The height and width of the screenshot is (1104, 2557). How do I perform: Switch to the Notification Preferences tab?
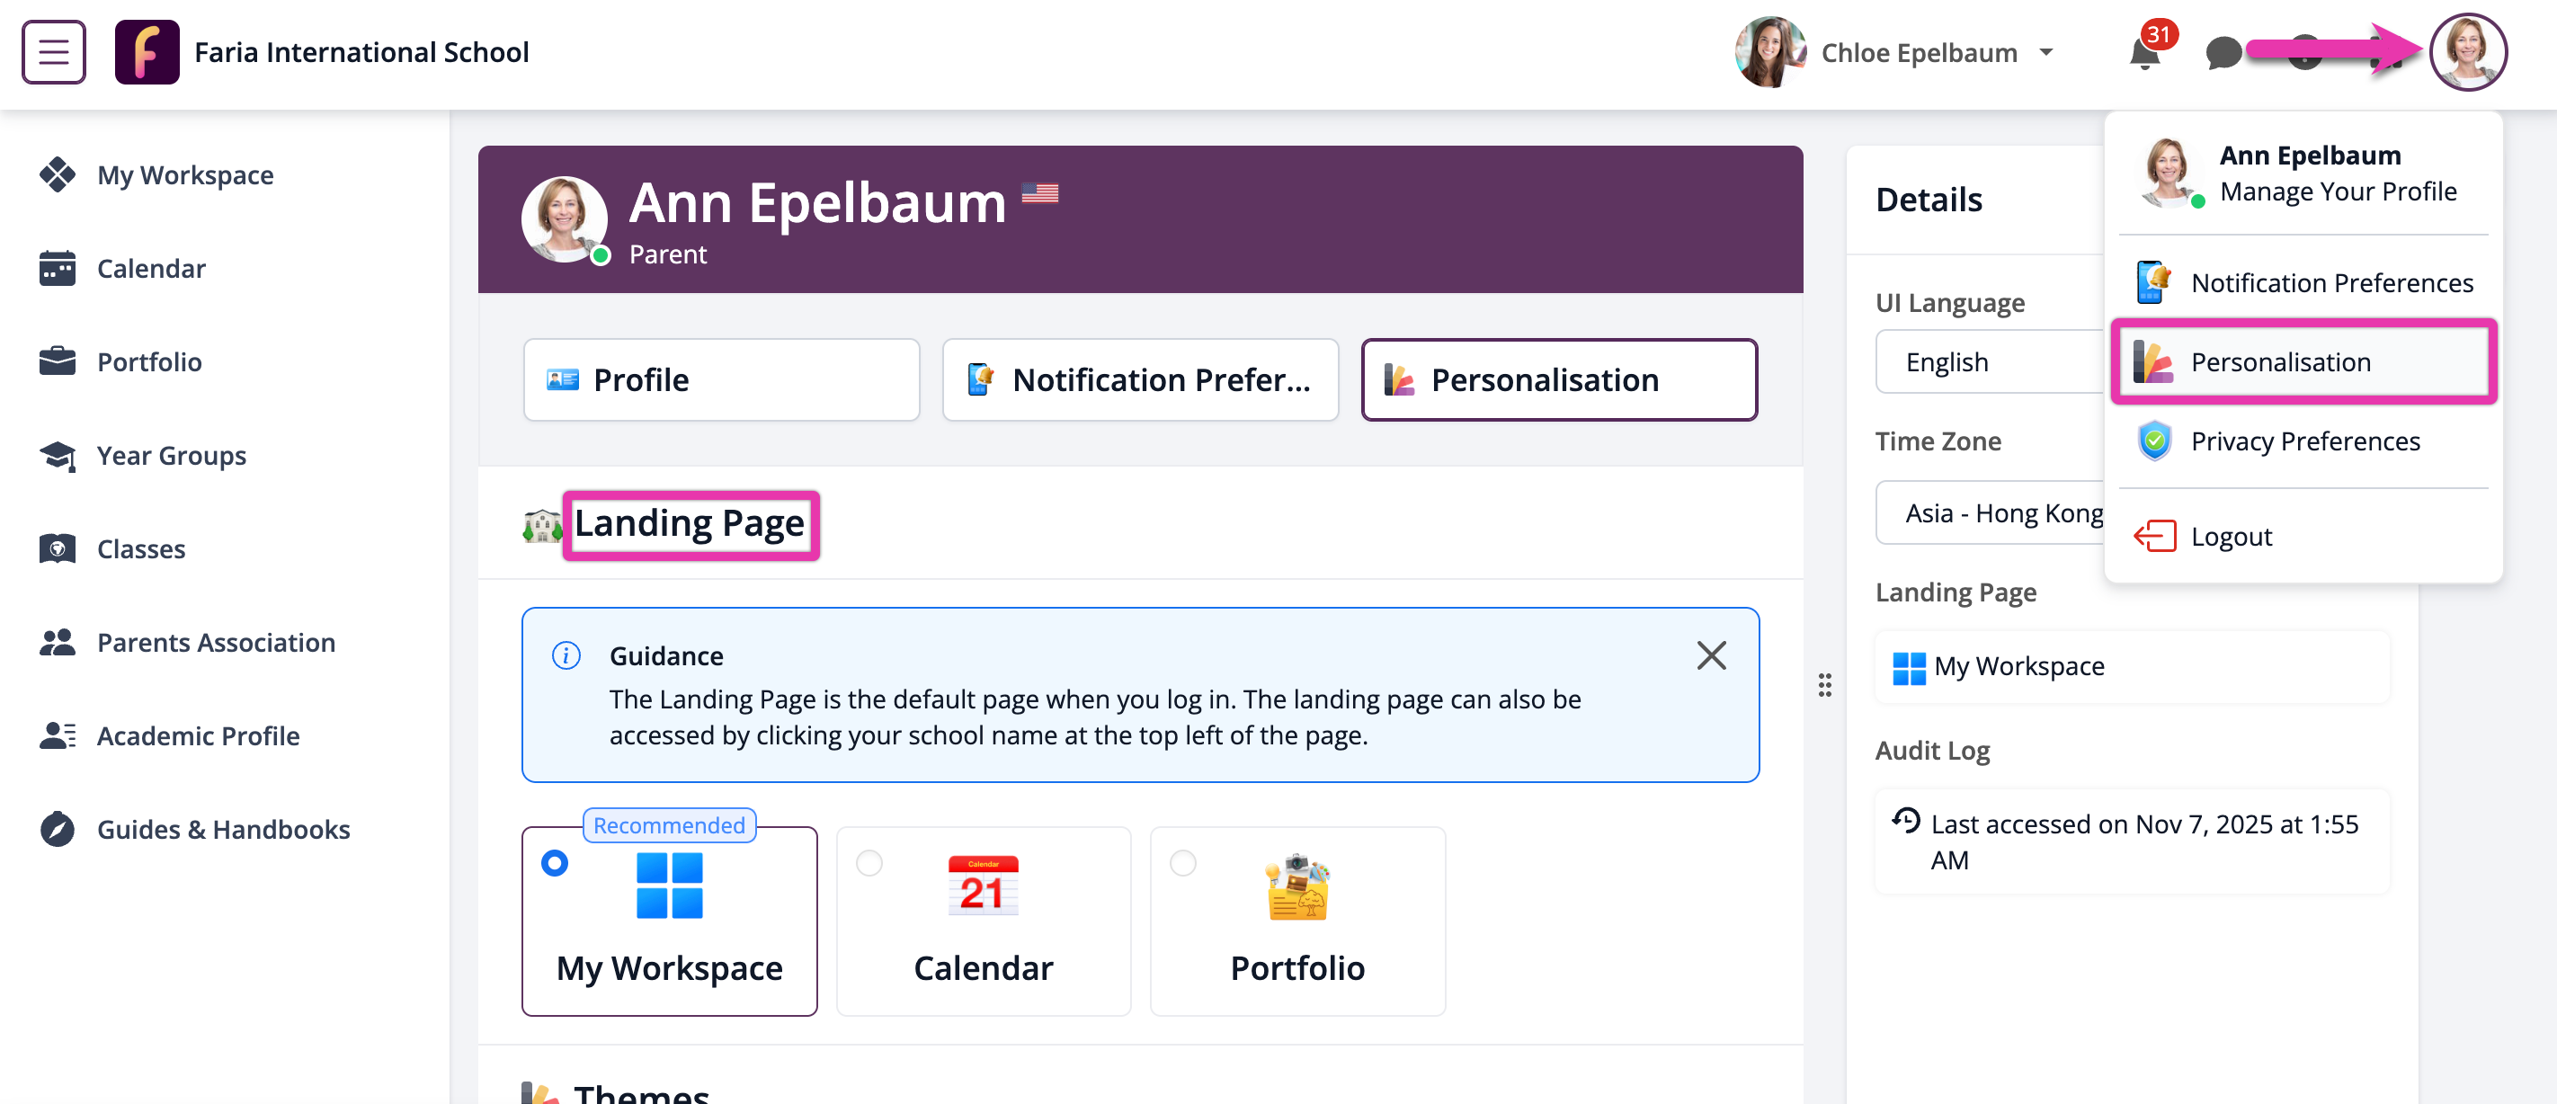pos(1141,379)
